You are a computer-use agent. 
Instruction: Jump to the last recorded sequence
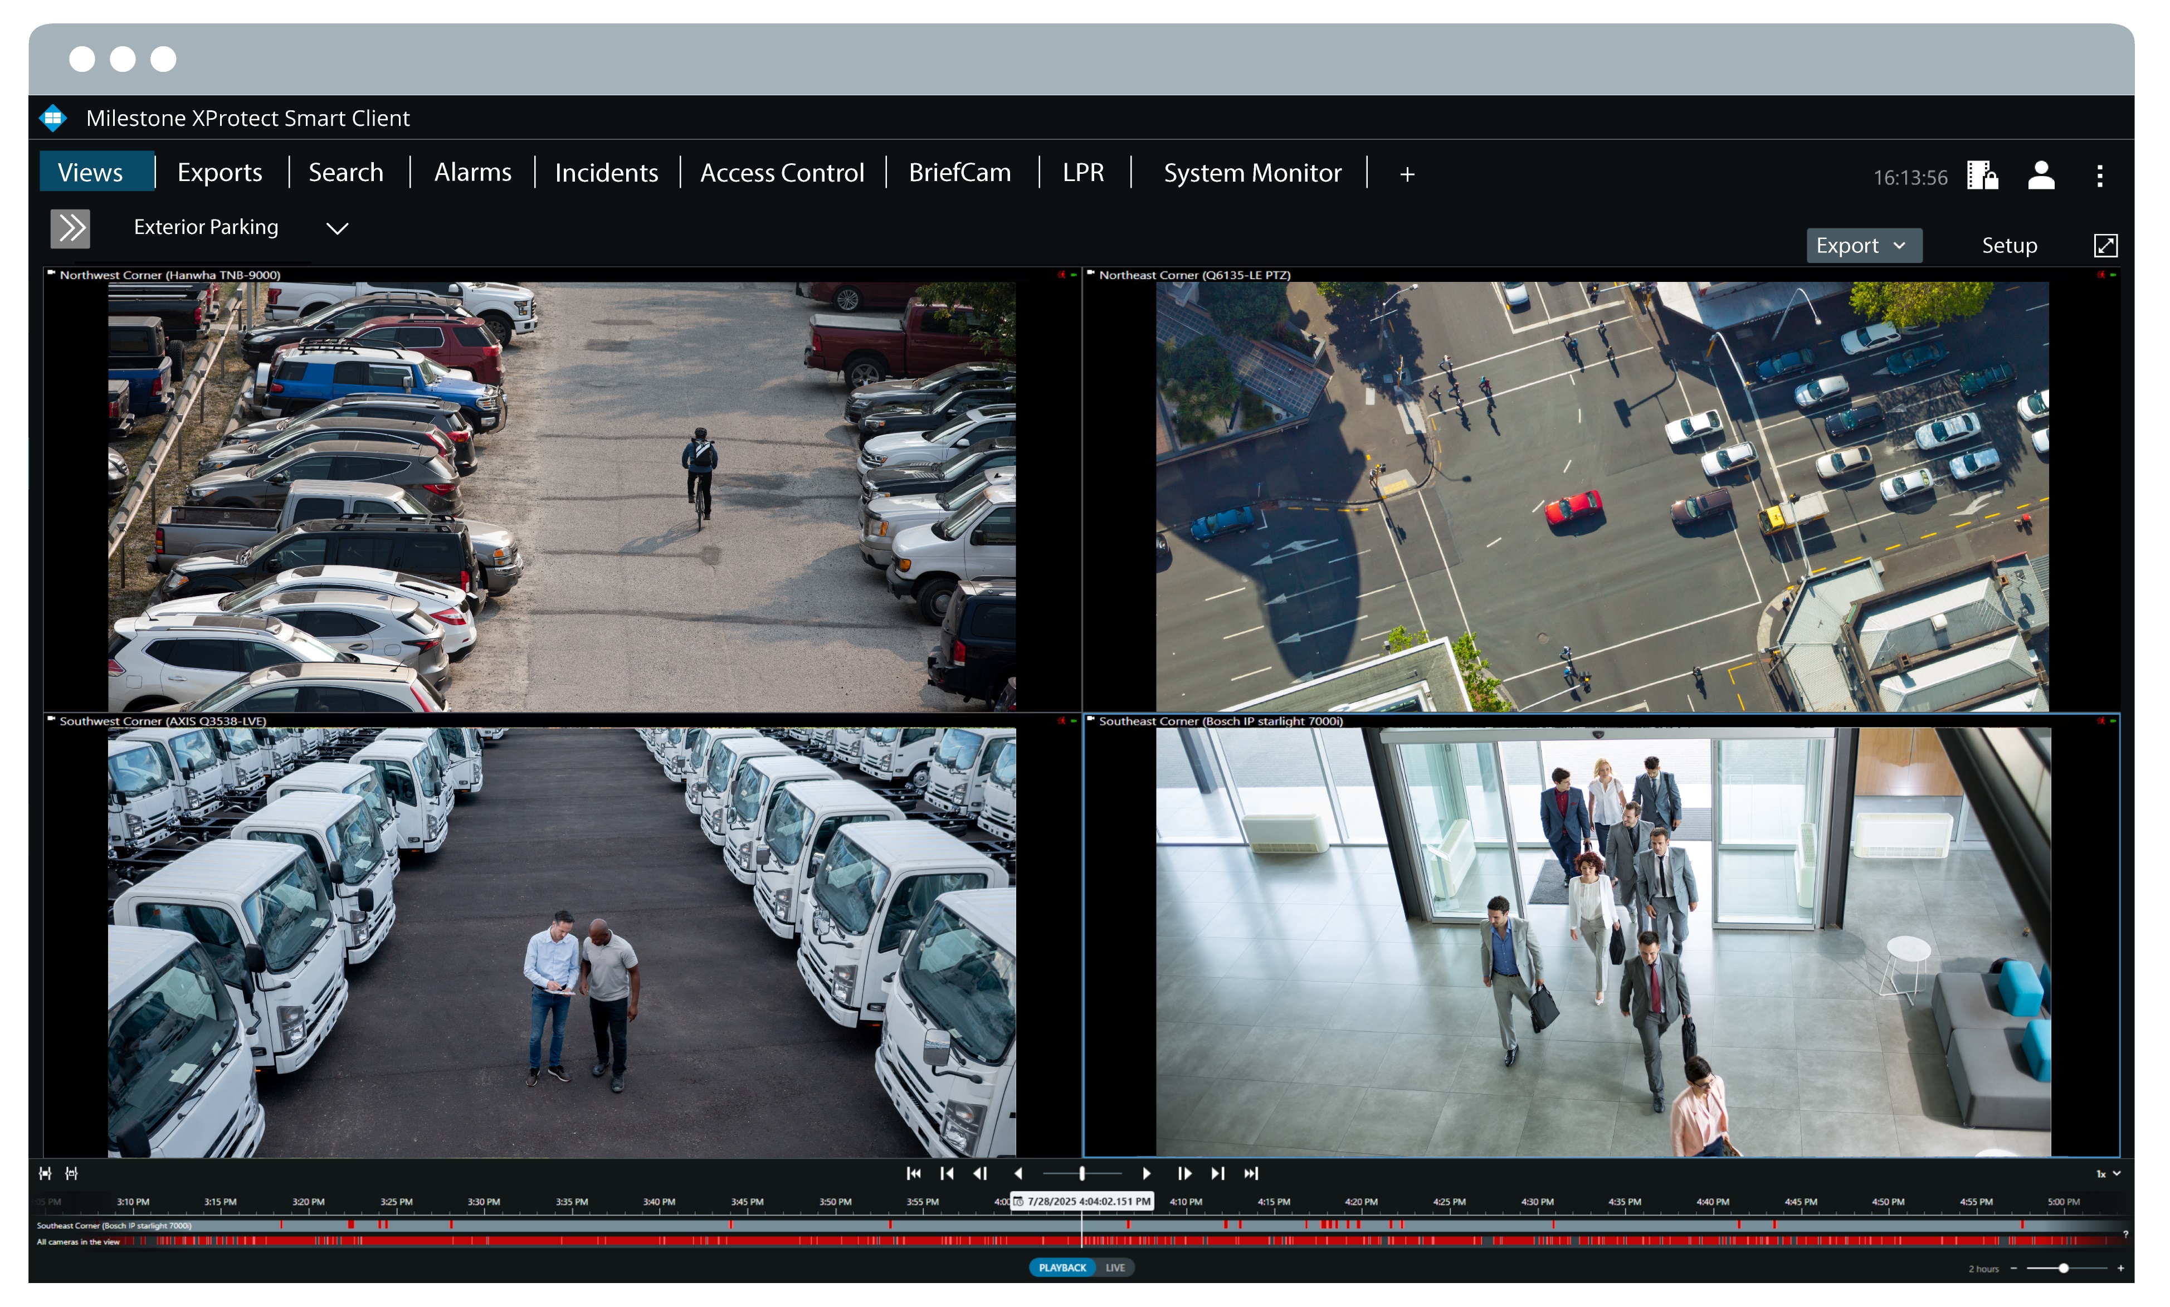coord(1251,1173)
